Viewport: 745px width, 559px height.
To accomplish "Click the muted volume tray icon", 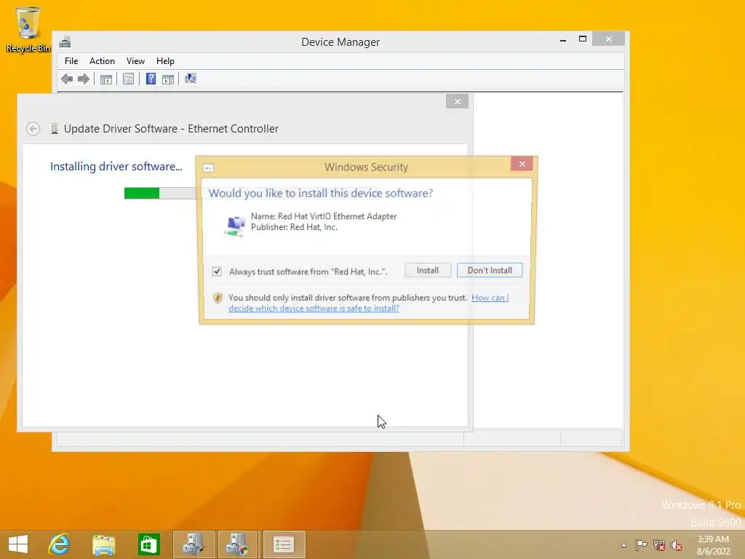I will [x=676, y=545].
